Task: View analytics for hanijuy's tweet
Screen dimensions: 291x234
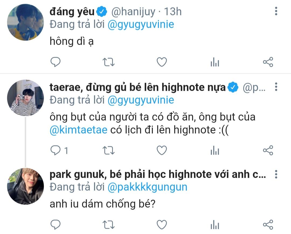Action: 215,62
